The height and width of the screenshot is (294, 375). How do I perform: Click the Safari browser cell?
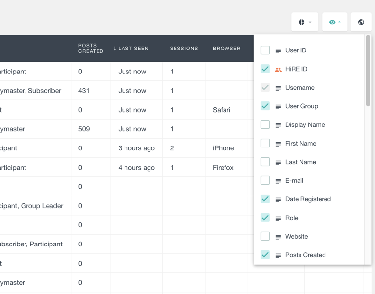coord(226,110)
